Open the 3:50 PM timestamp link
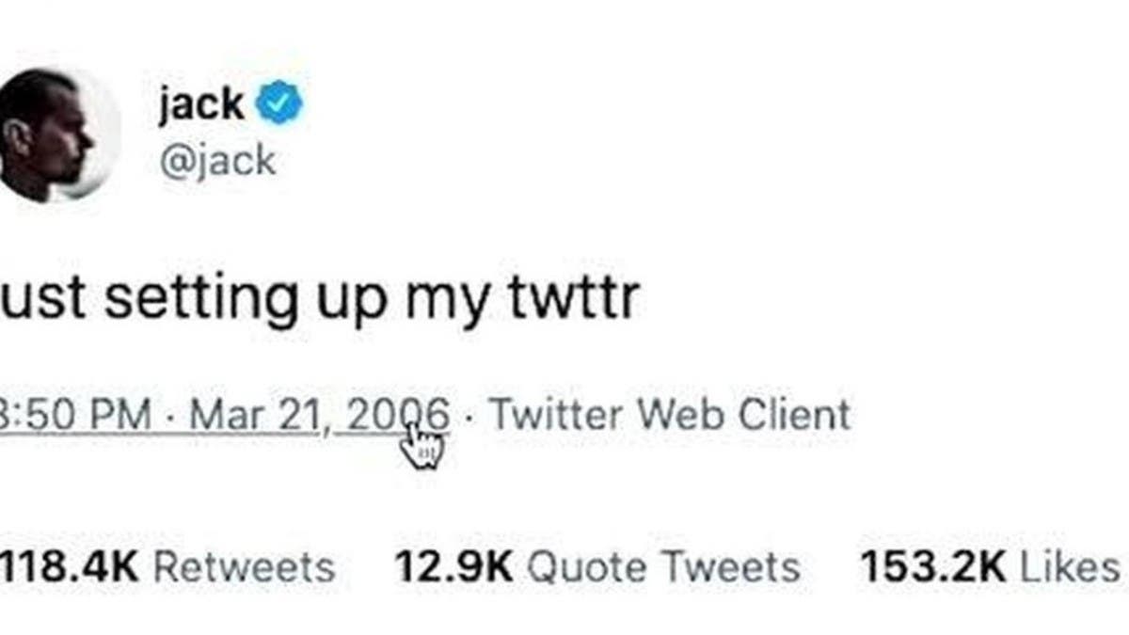The height and width of the screenshot is (635, 1129). (x=75, y=415)
